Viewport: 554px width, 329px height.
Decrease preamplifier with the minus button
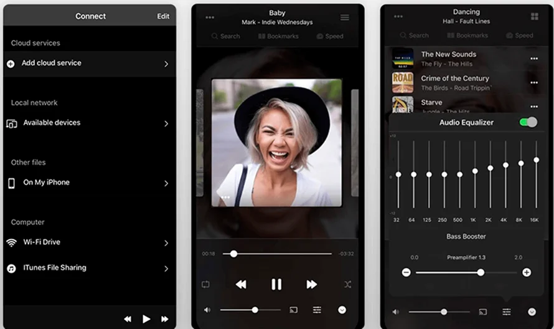(x=406, y=272)
